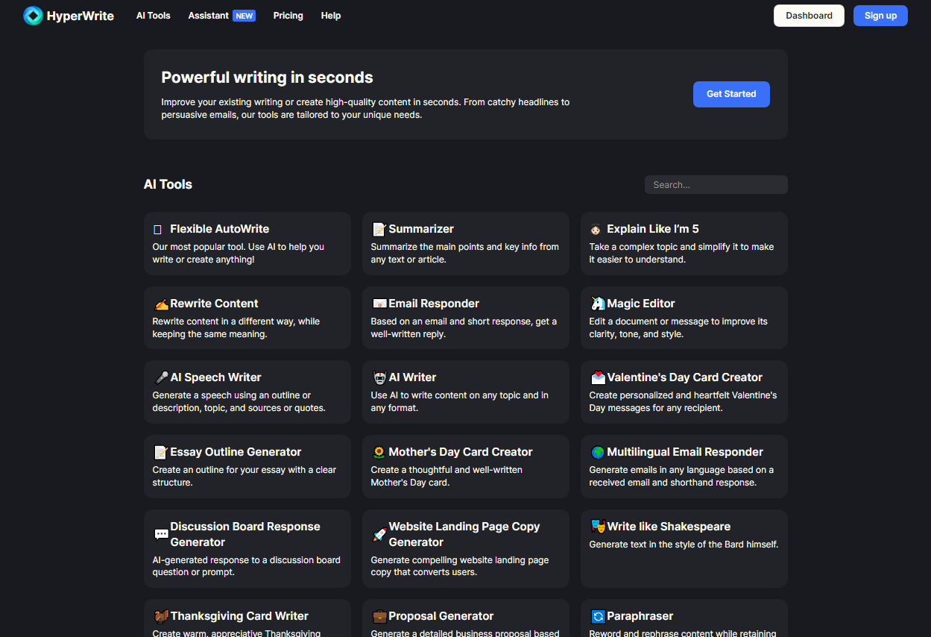
Task: Open the Paraphraser tool title
Action: pyautogui.click(x=640, y=616)
